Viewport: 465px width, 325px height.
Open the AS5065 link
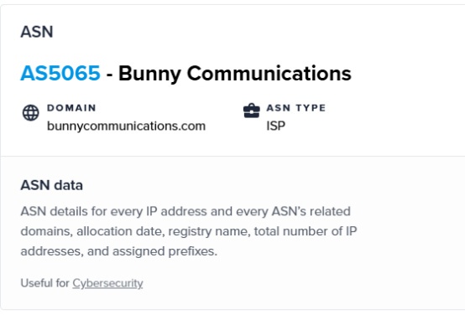click(x=60, y=73)
